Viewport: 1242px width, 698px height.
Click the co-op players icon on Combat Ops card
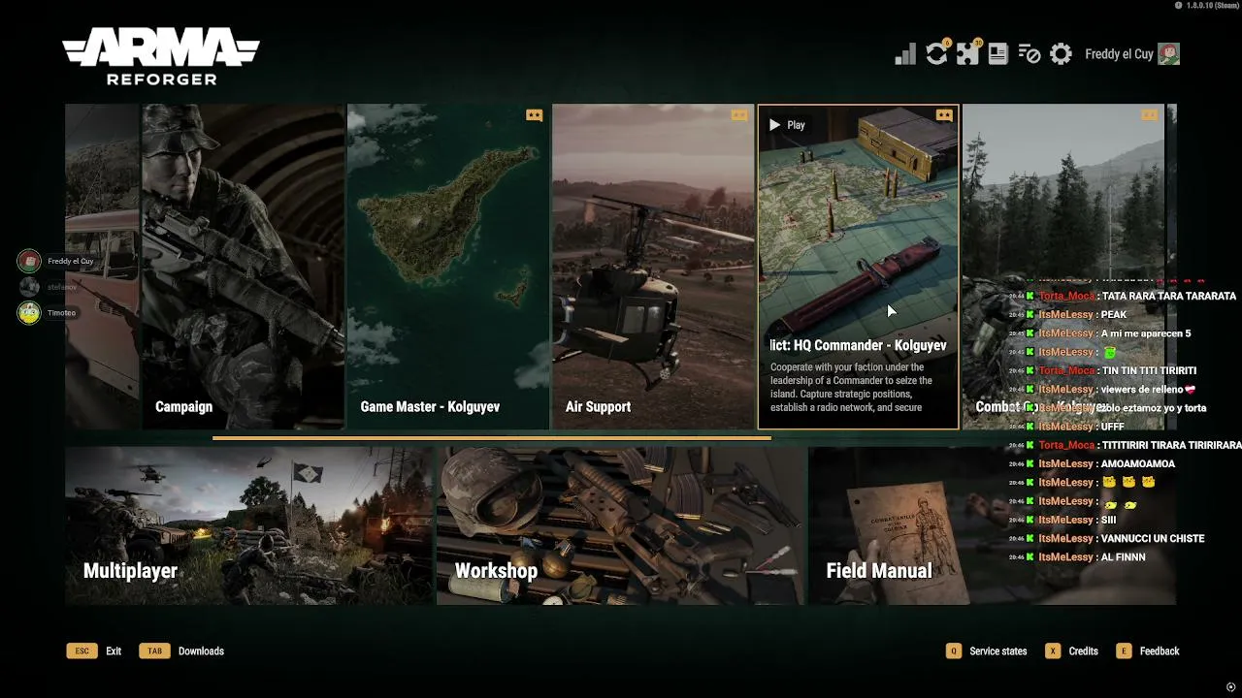click(x=1150, y=115)
